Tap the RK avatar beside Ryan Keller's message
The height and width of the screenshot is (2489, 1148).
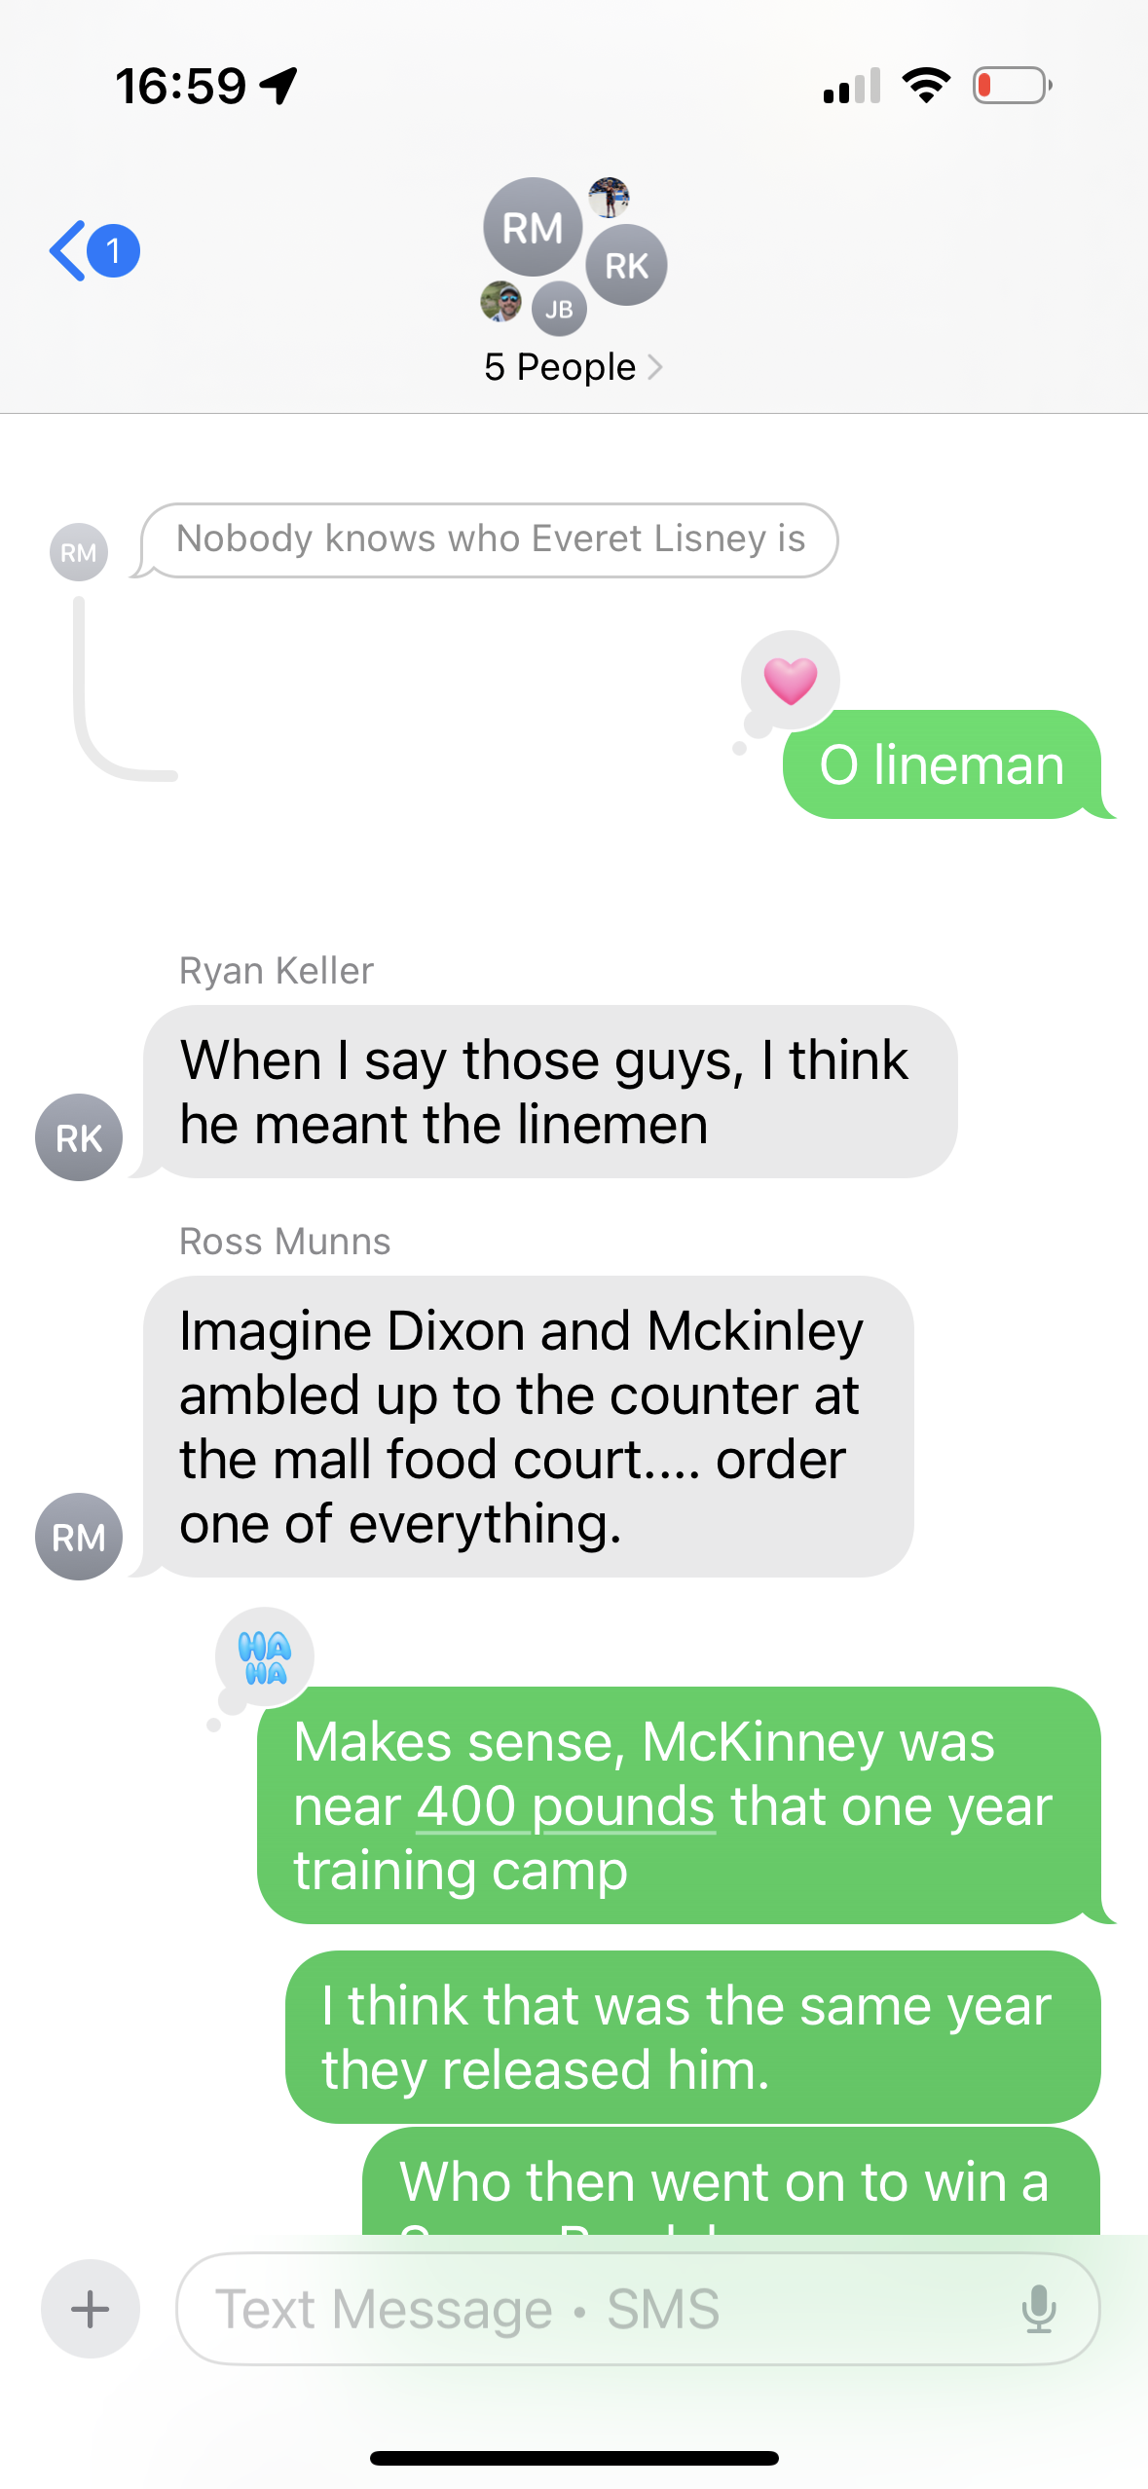(79, 1137)
